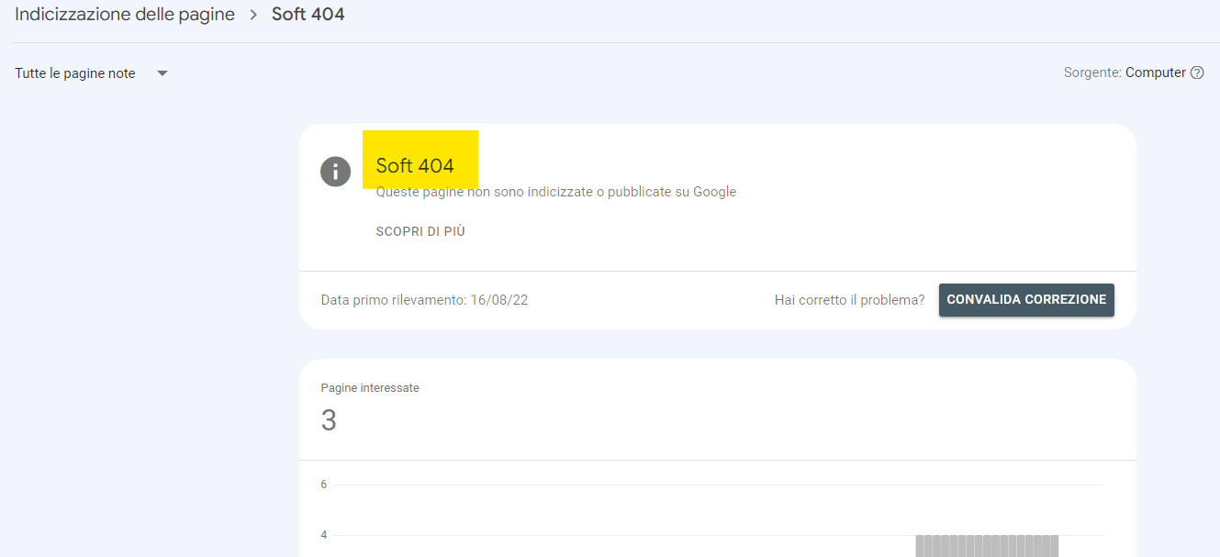Click 'Soft 404' in the breadcrumb
This screenshot has width=1220, height=557.
pyautogui.click(x=308, y=15)
